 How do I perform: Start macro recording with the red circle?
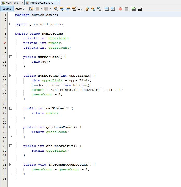tap(120, 9)
